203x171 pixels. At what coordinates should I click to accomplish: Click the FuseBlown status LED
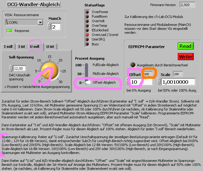coord(88,16)
